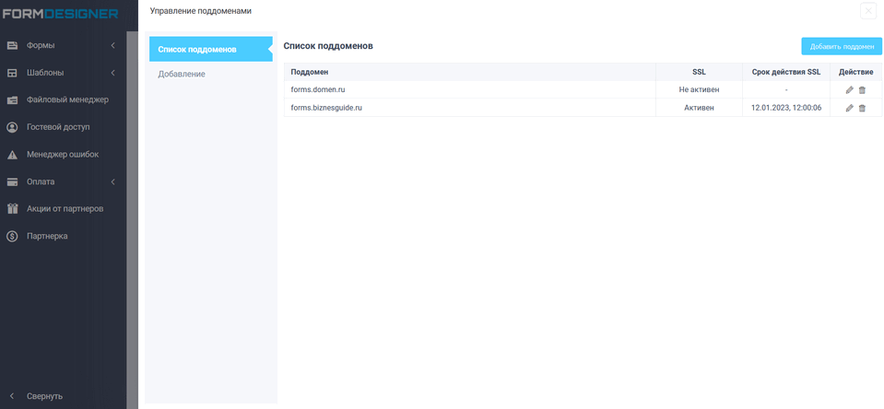Click the Акции от партнеров gift icon
The height and width of the screenshot is (409, 884).
(13, 209)
